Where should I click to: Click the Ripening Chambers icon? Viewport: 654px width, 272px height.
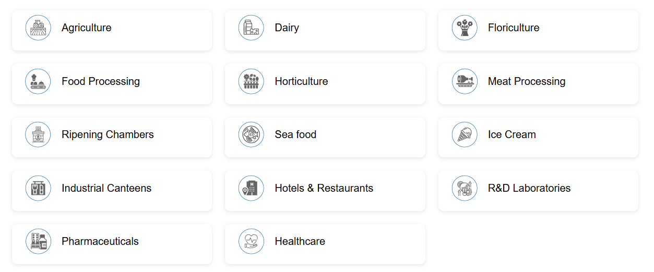pos(38,135)
